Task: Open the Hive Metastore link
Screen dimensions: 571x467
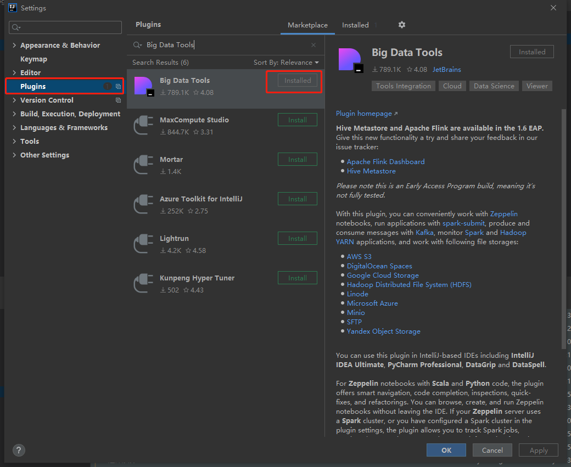Action: (x=371, y=171)
